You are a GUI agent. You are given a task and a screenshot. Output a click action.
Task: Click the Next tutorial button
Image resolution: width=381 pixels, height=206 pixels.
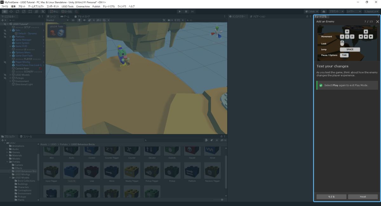point(363,197)
